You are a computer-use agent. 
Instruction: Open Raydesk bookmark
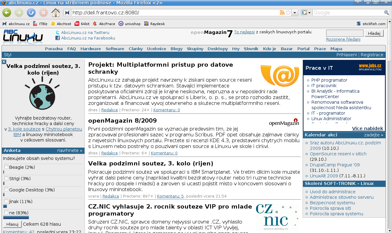click(x=154, y=24)
